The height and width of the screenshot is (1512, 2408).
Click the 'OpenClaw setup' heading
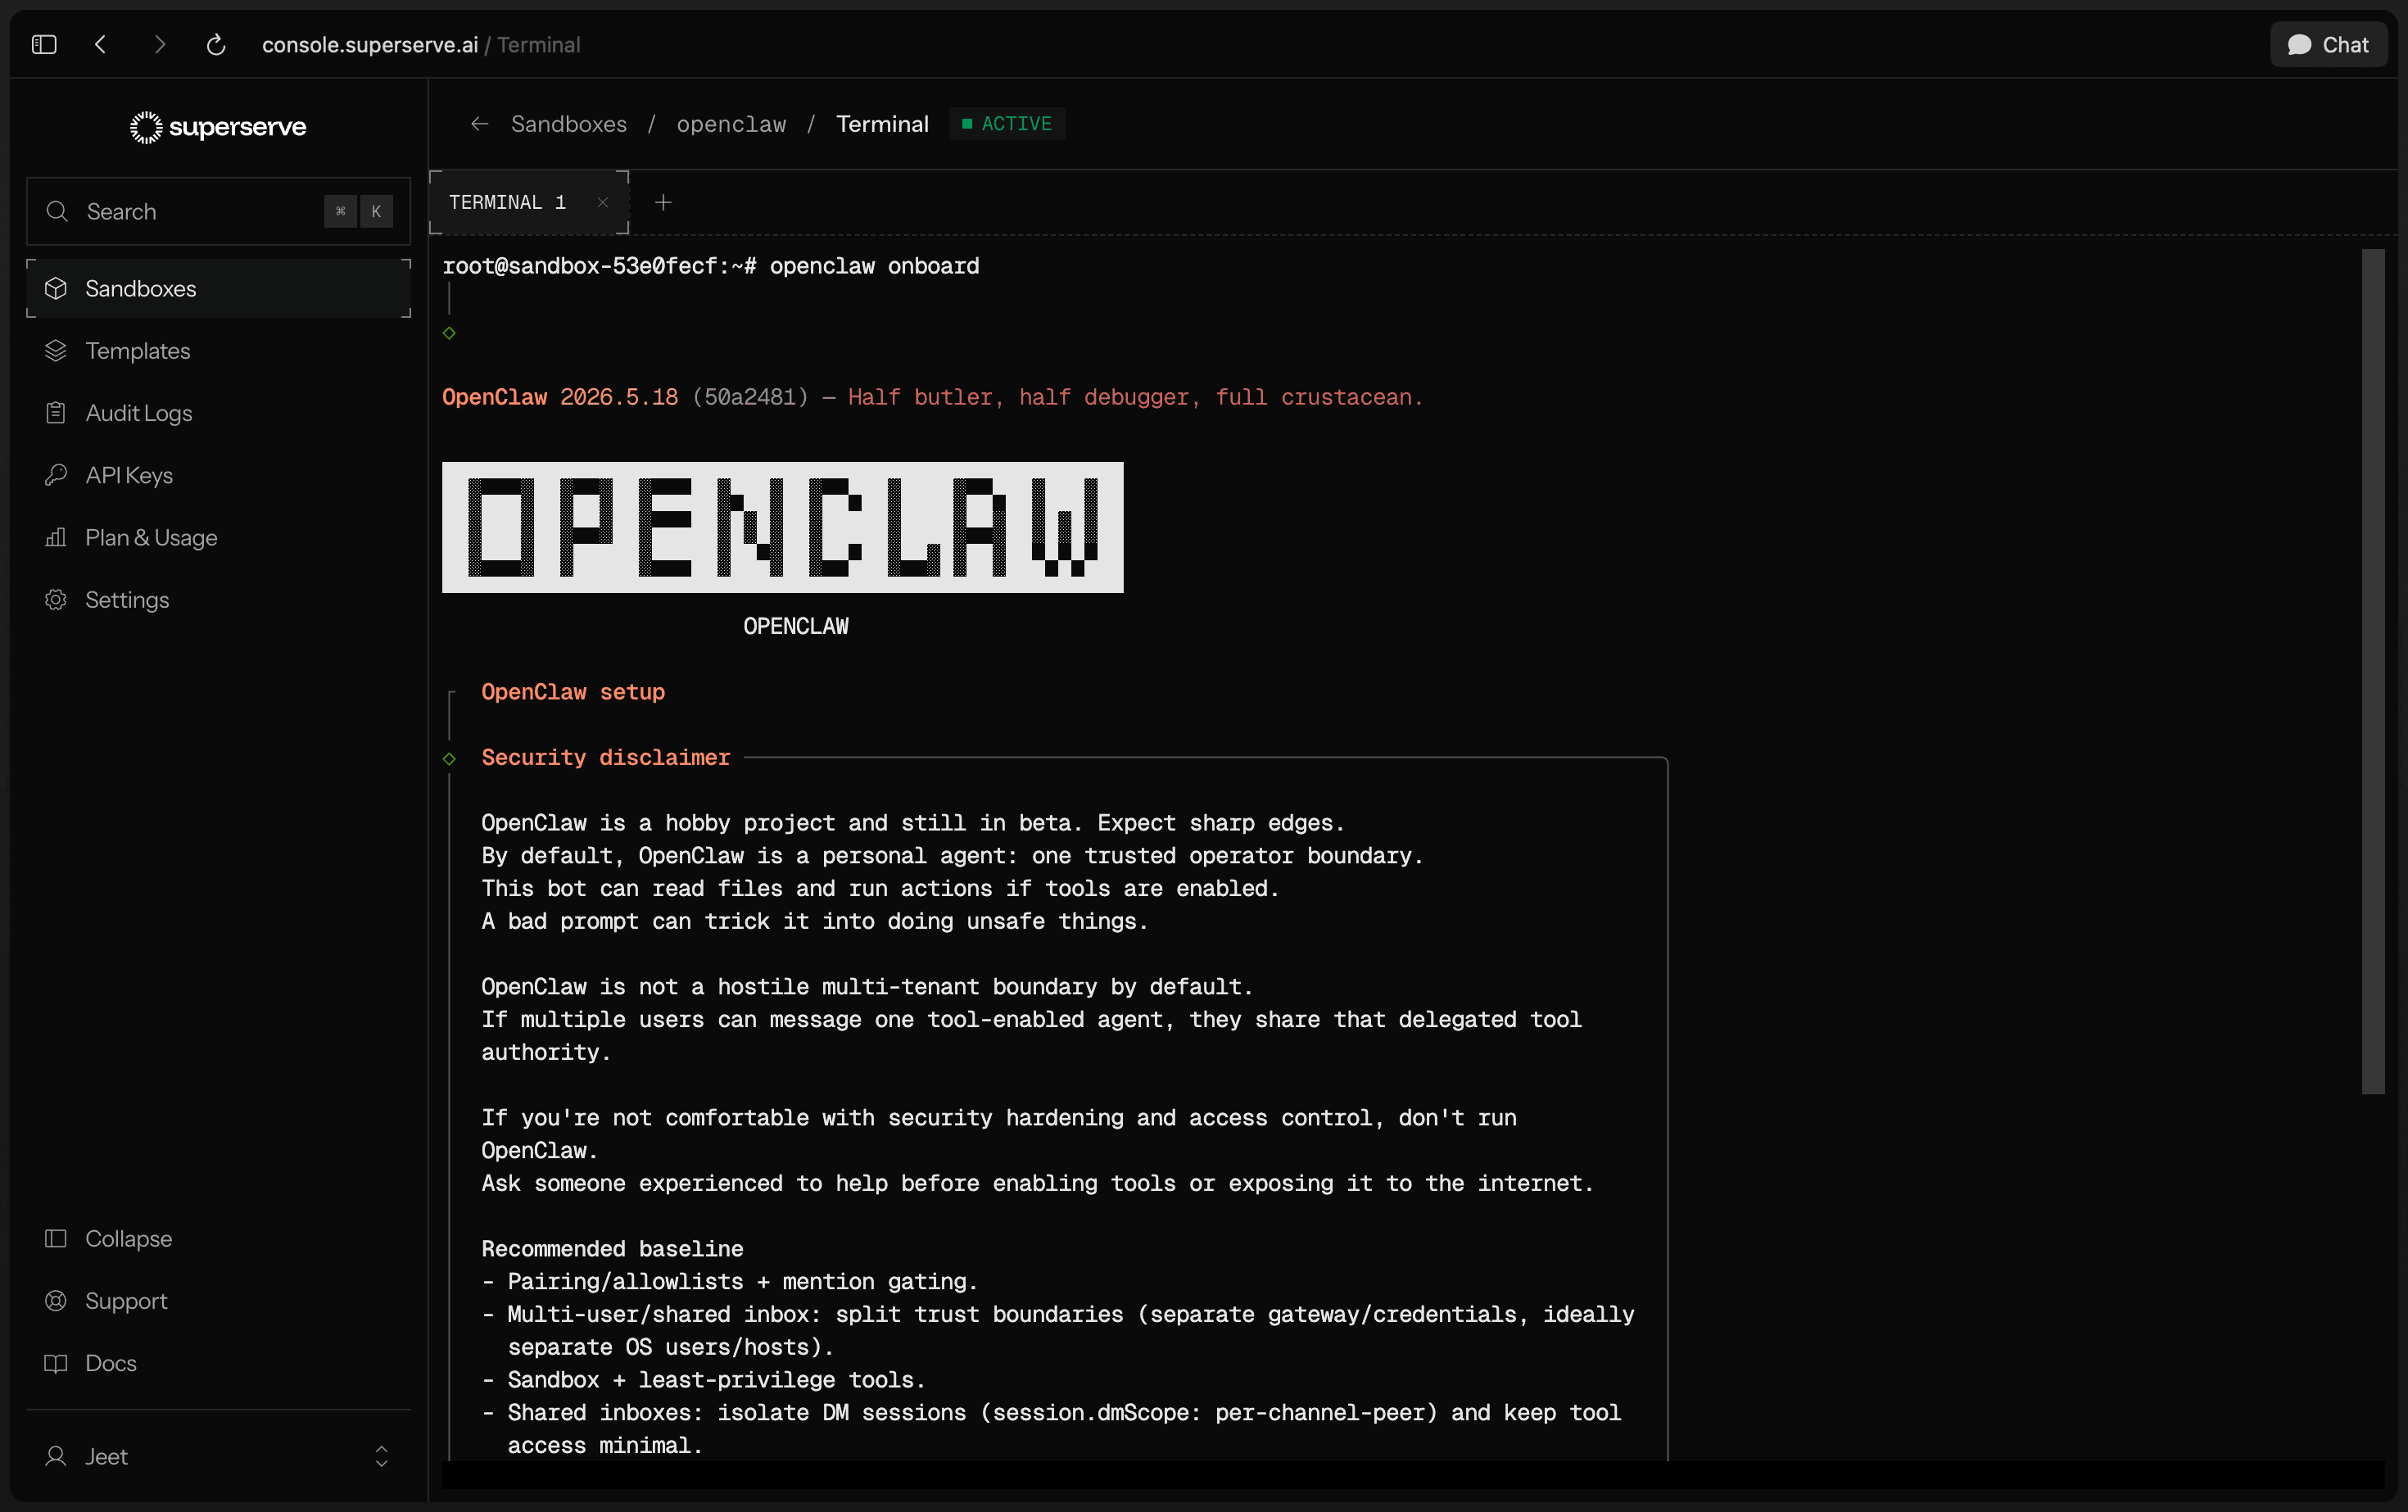click(573, 692)
